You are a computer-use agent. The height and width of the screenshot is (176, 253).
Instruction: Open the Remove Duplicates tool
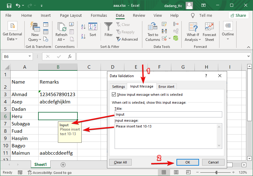point(164,31)
